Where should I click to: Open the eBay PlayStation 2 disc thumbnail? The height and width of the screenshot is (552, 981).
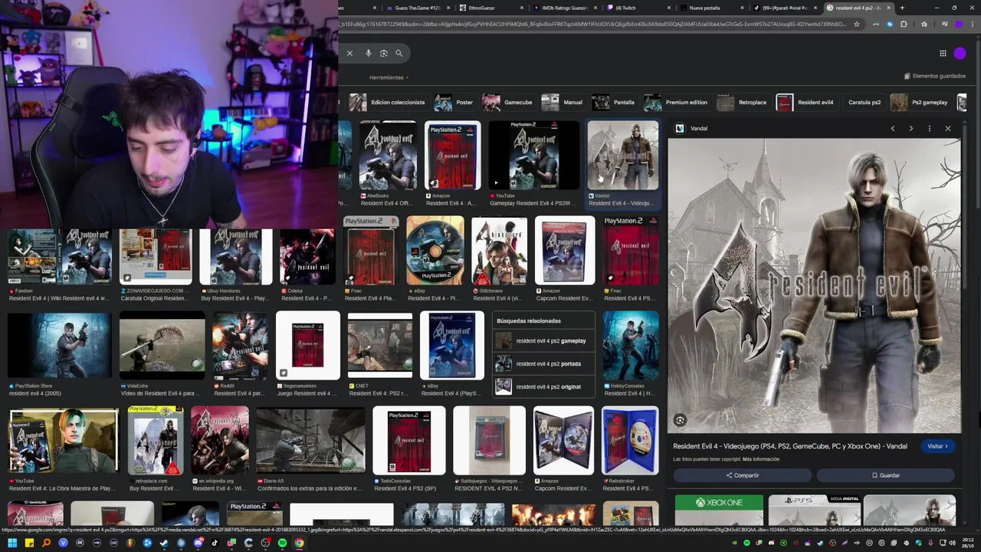pyautogui.click(x=435, y=251)
